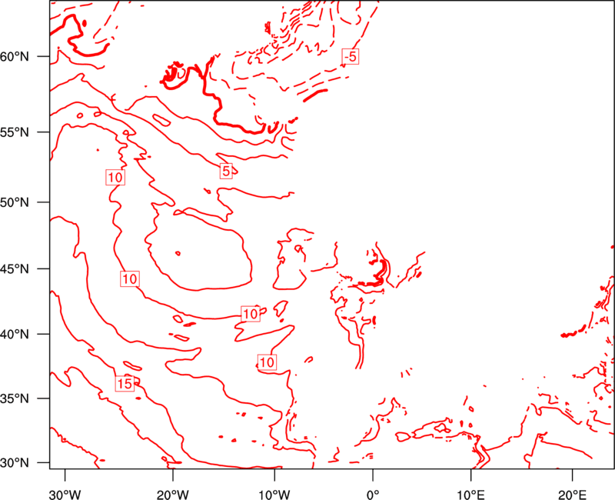The width and height of the screenshot is (615, 500).
Task: Click the 60°N latitude axis label
Action: tap(15, 56)
